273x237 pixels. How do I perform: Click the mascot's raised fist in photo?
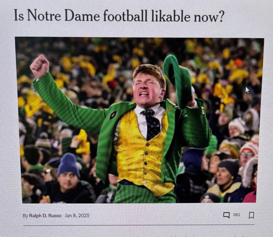(x=39, y=66)
